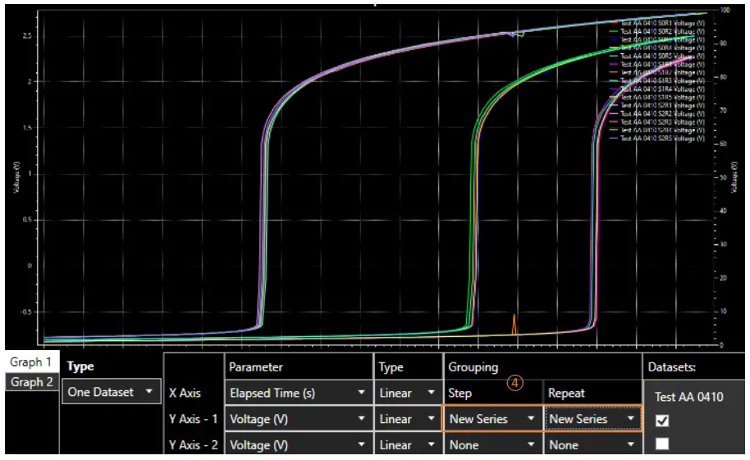This screenshot has height=460, width=750.
Task: Click the Test AA 0410 dataset name
Action: coord(688,397)
